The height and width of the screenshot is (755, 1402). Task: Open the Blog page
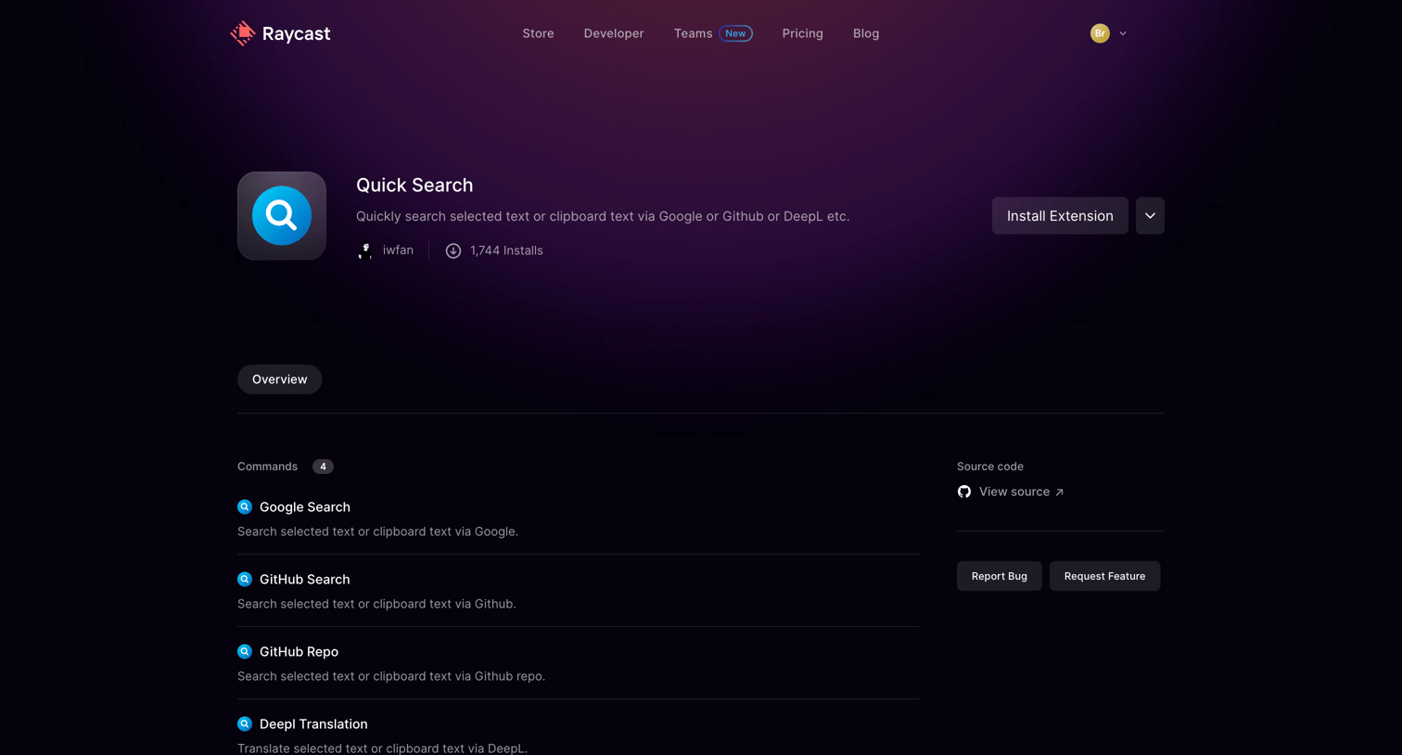[x=866, y=33]
